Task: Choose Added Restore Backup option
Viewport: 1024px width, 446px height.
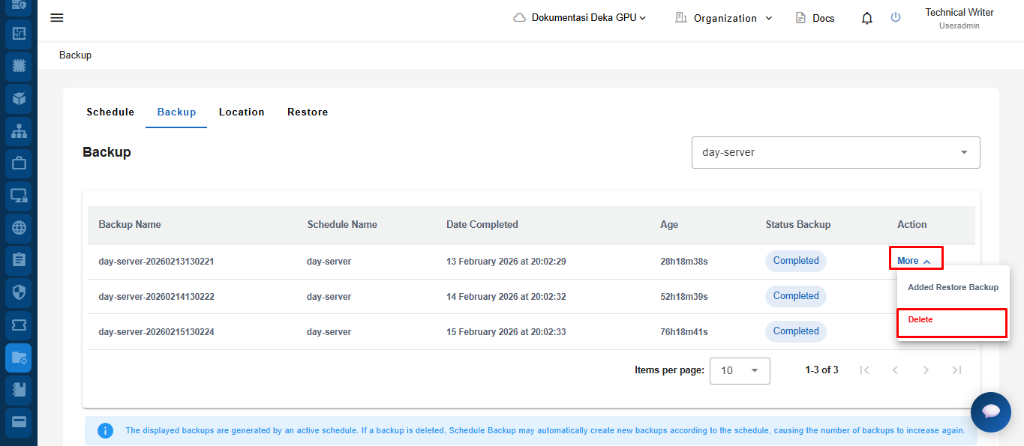Action: (953, 288)
